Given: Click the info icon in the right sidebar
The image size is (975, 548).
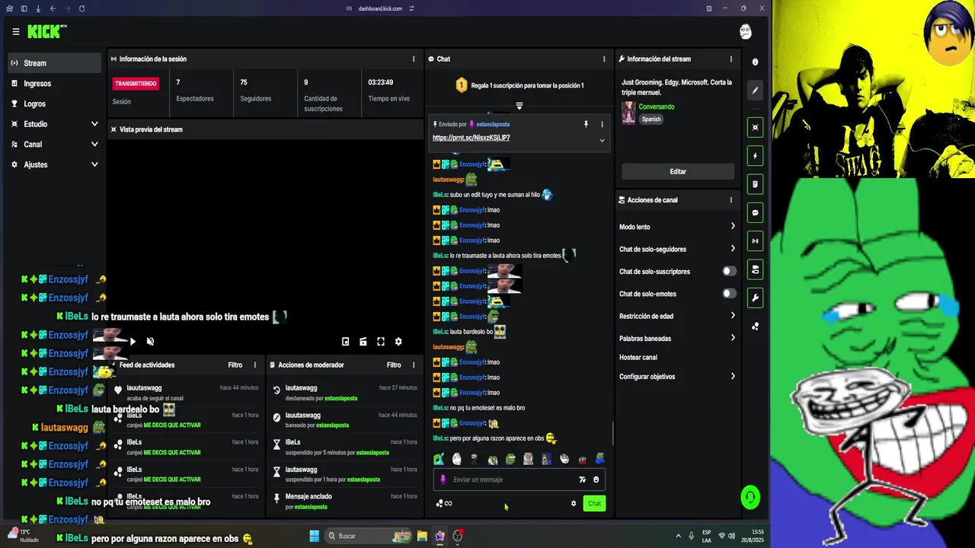Looking at the screenshot, I should [x=755, y=62].
